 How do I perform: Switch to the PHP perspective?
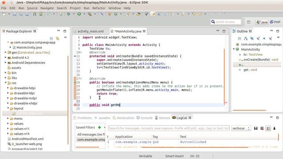pos(275,22)
